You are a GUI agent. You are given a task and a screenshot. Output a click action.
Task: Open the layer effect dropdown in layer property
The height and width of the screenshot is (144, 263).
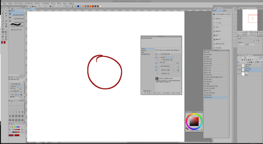pos(261,41)
